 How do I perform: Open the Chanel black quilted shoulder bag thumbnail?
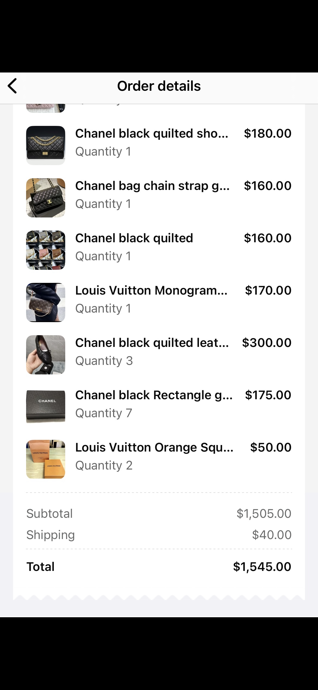click(46, 145)
